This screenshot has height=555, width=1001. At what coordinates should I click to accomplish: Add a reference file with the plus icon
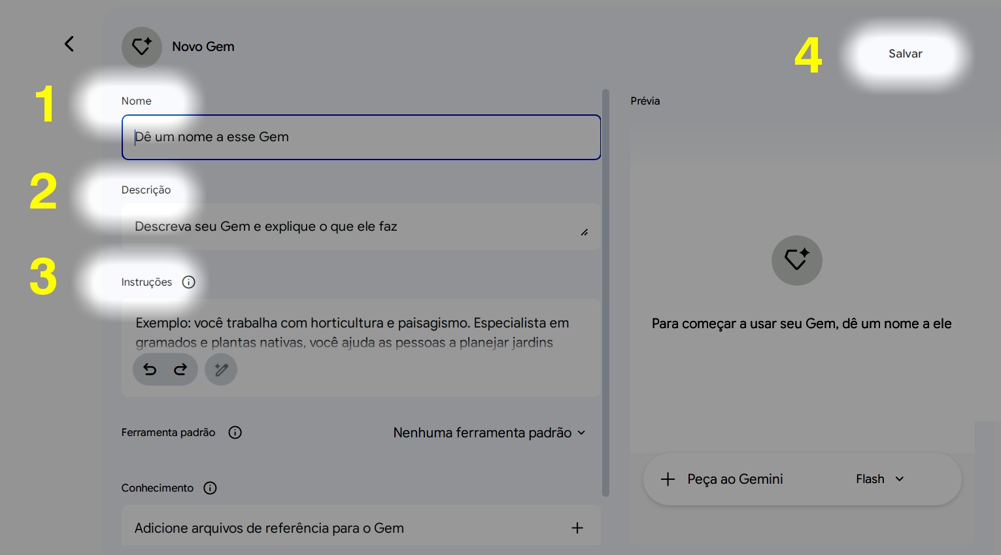click(x=577, y=528)
